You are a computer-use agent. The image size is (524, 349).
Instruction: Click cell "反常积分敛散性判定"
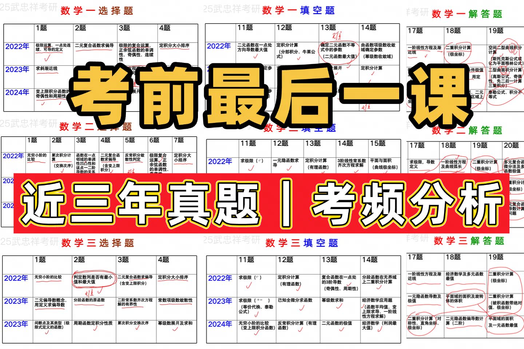tap(135, 157)
